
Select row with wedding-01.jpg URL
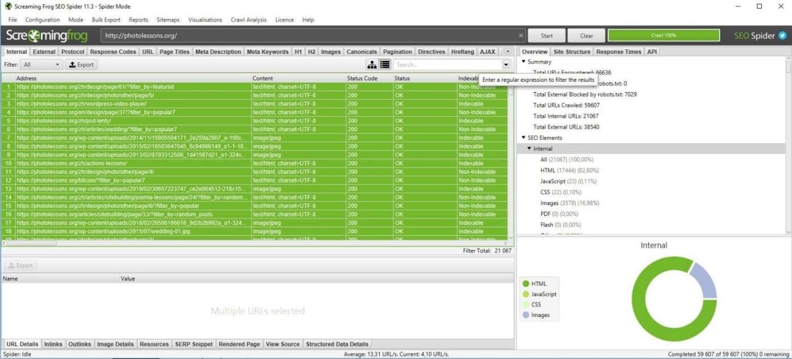(255, 232)
